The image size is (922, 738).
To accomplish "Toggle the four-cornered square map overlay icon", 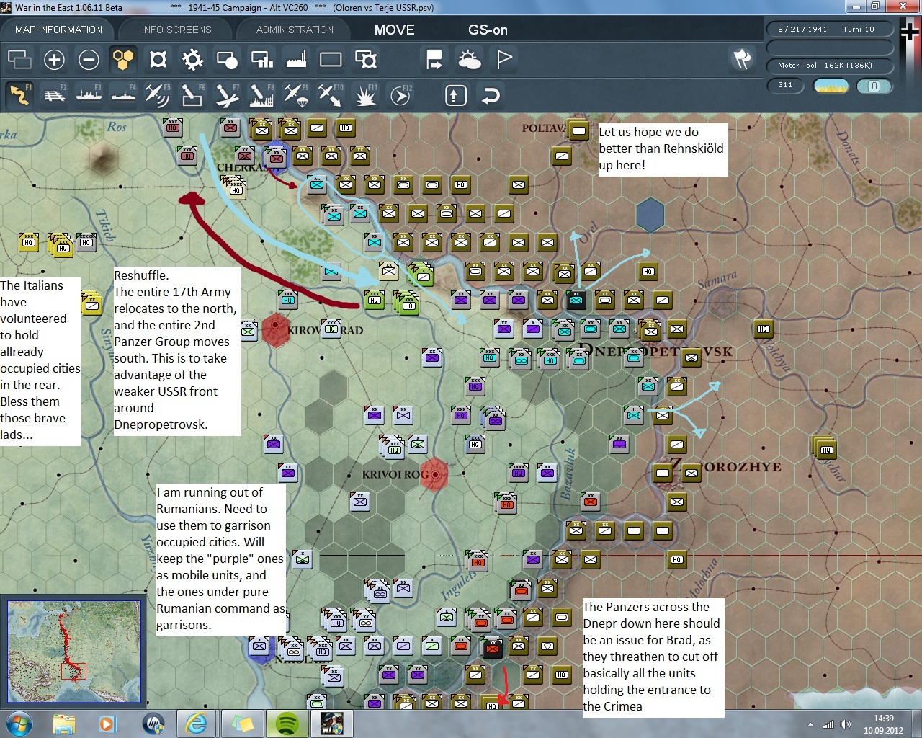I will [158, 59].
